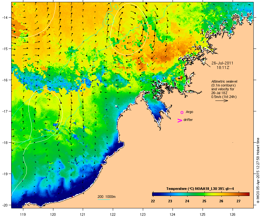Click the cyan 200 1000m isobath legend line
Viewport: 262px width, 217px height.
pyautogui.click(x=104, y=199)
